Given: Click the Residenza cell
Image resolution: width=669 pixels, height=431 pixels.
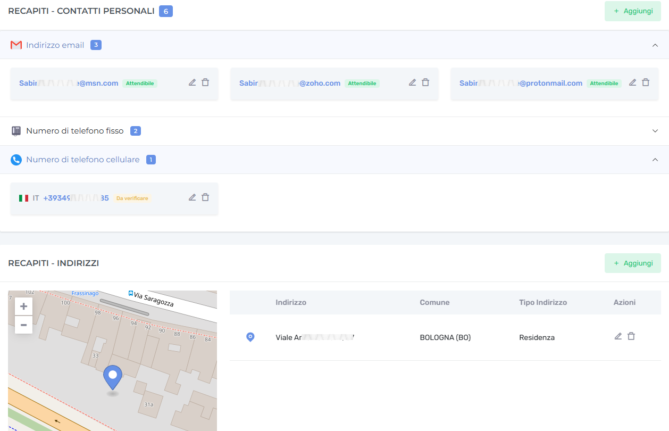Looking at the screenshot, I should point(537,337).
